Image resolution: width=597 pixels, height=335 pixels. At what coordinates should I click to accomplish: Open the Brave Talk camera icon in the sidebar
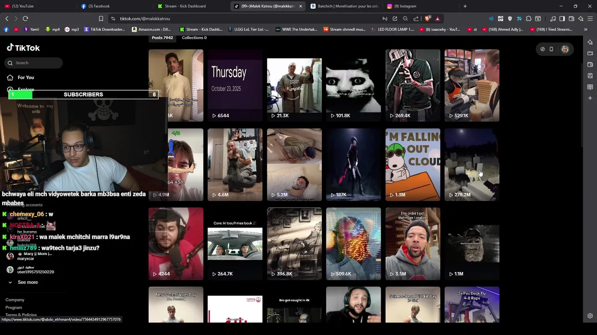[x=590, y=54]
